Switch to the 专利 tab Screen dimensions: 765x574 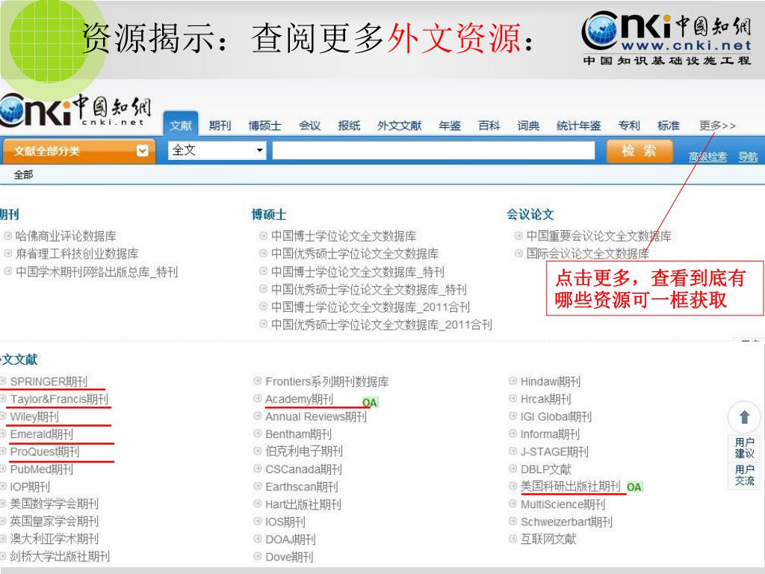(x=629, y=126)
